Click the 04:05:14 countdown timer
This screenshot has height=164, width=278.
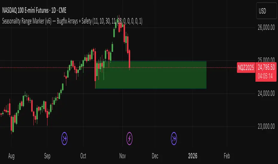click(265, 76)
